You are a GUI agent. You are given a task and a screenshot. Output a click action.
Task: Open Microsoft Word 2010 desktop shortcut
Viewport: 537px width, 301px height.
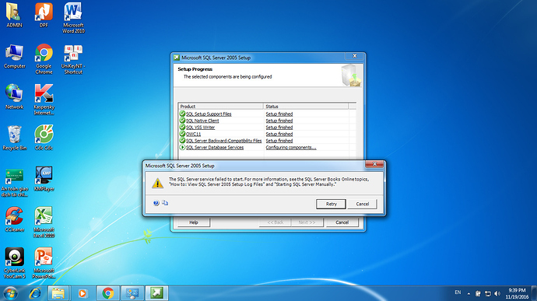(73, 17)
